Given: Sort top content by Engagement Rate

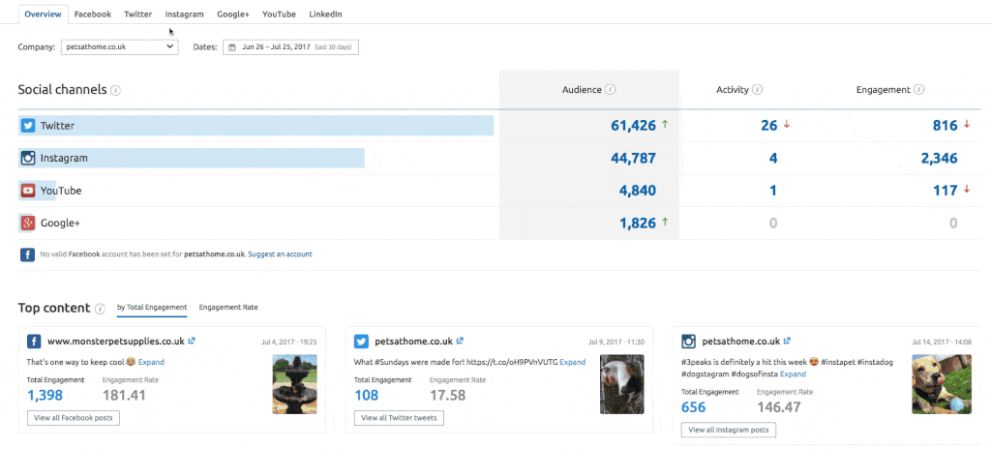Looking at the screenshot, I should [228, 307].
